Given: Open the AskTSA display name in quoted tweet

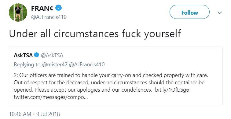Looking at the screenshot, I should click(x=23, y=55).
